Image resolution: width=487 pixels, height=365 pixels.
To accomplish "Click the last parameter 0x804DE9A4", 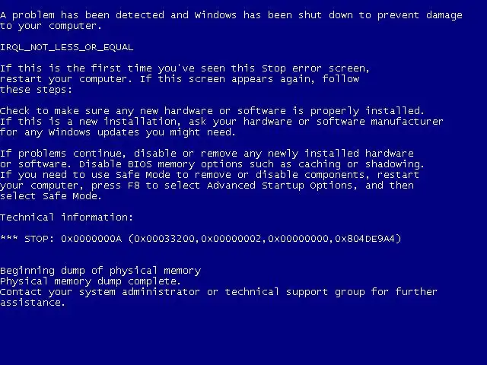I will [365, 239].
